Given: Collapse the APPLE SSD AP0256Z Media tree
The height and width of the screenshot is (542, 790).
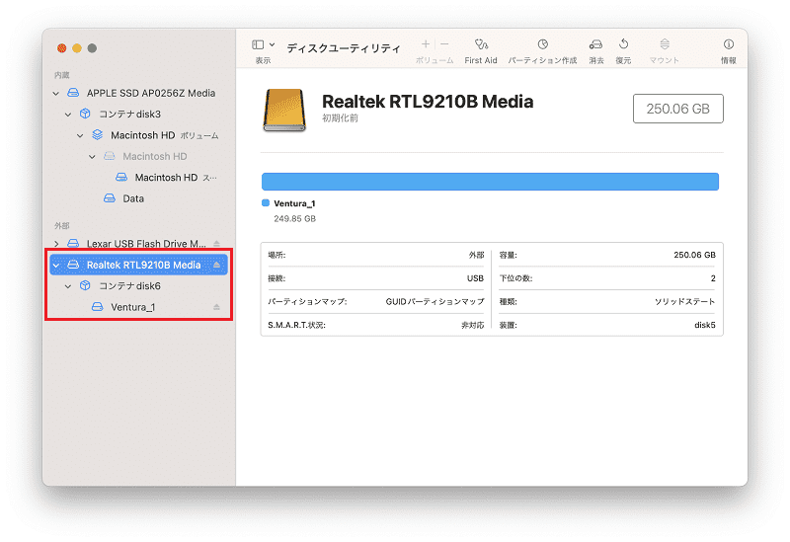Looking at the screenshot, I should point(56,93).
